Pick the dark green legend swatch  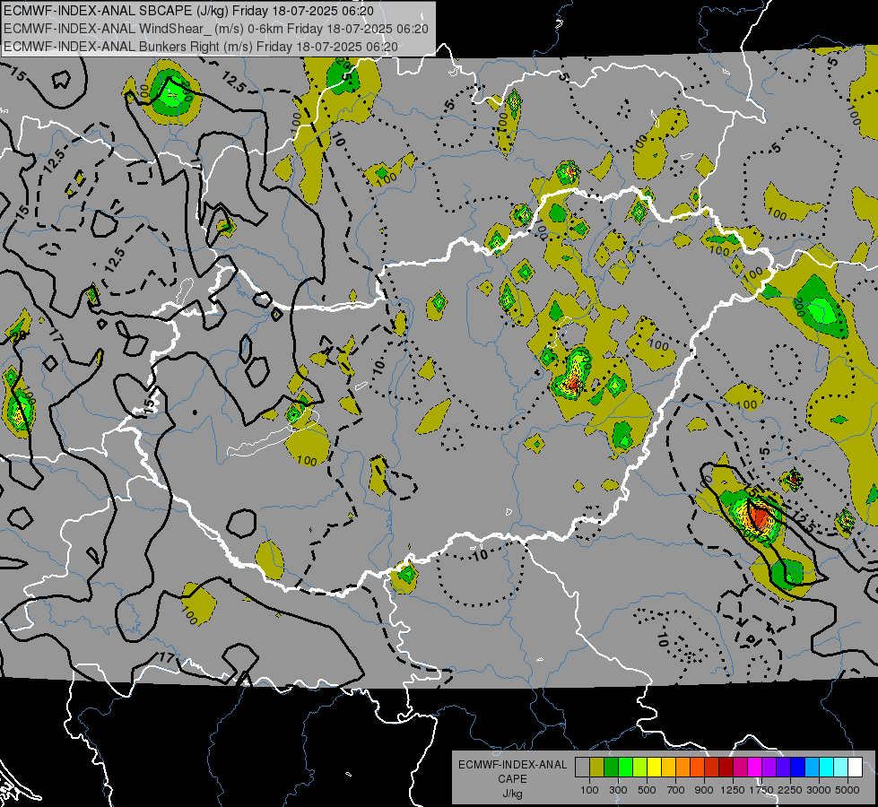[611, 768]
